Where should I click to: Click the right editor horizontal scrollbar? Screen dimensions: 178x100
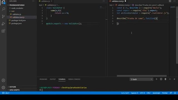click(142, 76)
